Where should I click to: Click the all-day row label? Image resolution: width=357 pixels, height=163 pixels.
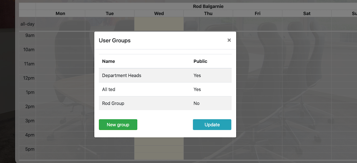point(27,24)
